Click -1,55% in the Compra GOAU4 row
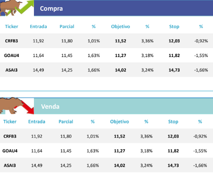 (x=201, y=55)
